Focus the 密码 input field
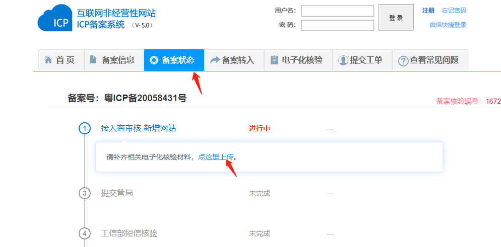Screen dimensions: 501x247 (337, 25)
